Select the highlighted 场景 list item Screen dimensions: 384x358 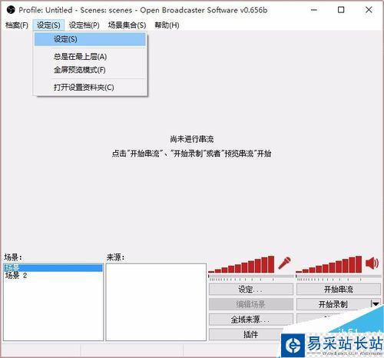point(53,268)
